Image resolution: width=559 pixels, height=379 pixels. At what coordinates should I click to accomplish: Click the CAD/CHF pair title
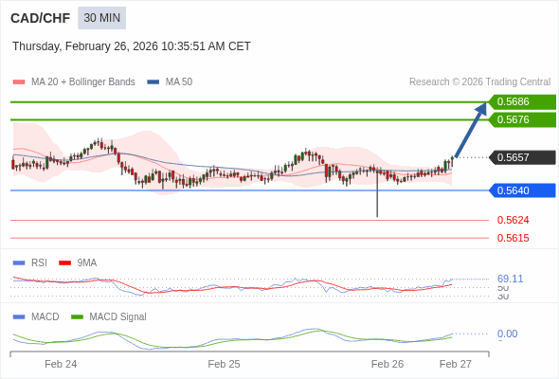pos(41,18)
